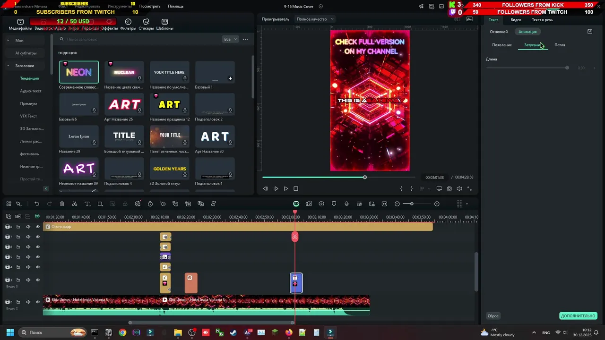Click the mark-out curly brace icon
The width and height of the screenshot is (605, 340).
(x=411, y=188)
